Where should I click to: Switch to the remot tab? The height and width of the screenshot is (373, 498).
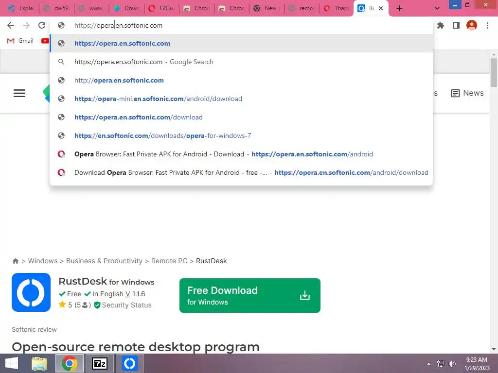tap(302, 8)
